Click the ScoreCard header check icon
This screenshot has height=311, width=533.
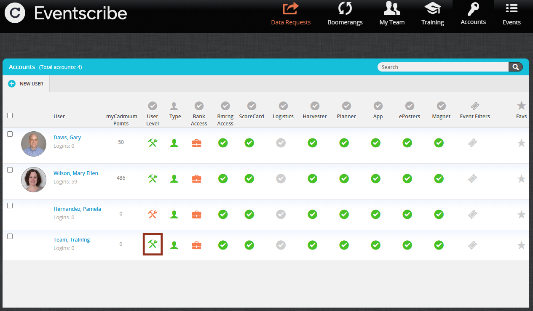coord(252,106)
